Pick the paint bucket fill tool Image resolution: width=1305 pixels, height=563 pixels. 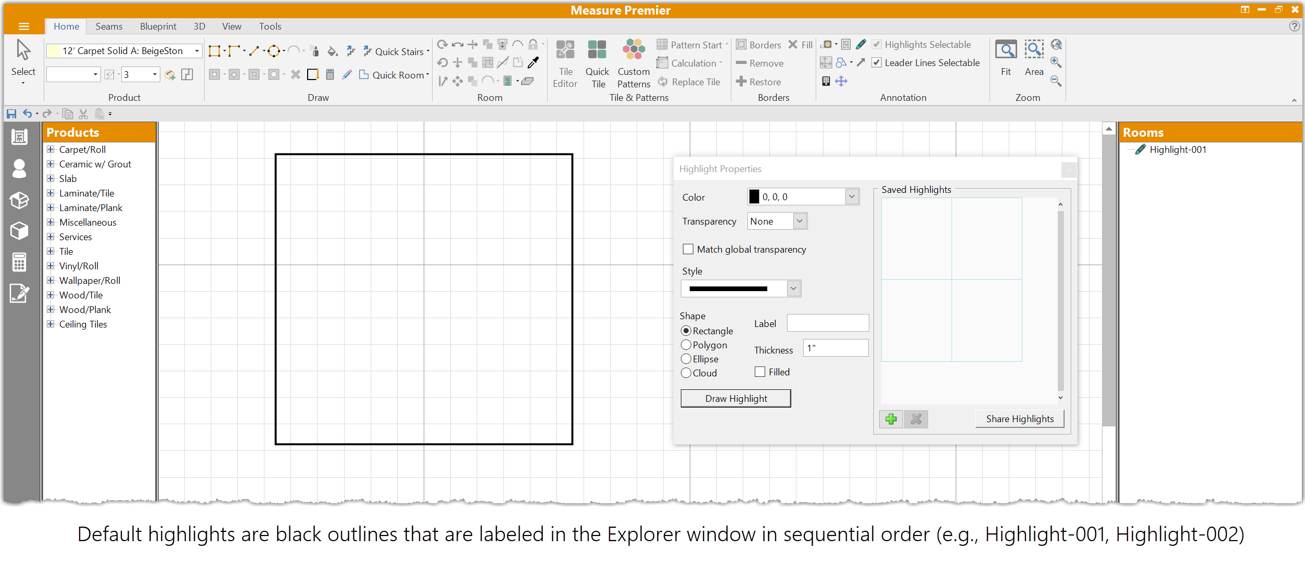pos(332,51)
